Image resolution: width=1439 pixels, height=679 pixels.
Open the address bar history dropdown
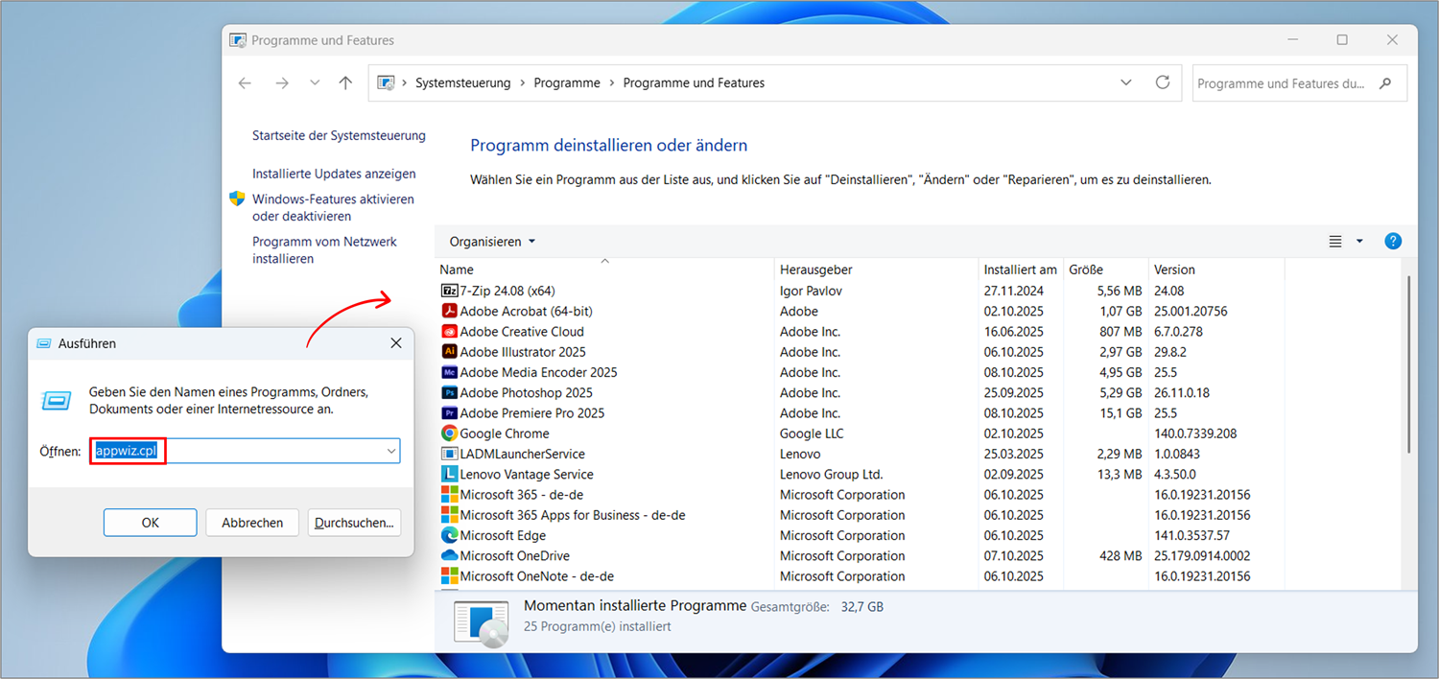click(1126, 83)
